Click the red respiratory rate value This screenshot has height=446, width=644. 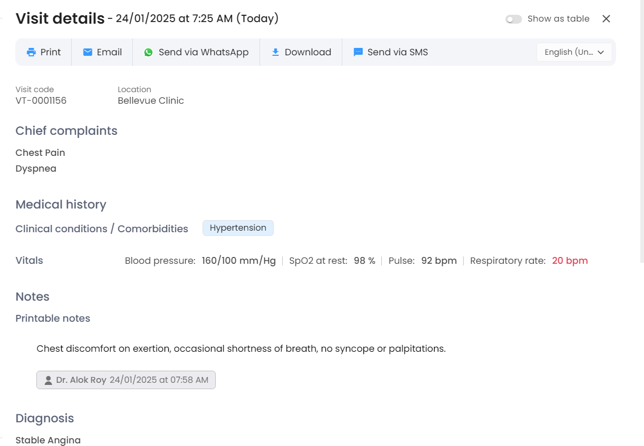coord(570,261)
